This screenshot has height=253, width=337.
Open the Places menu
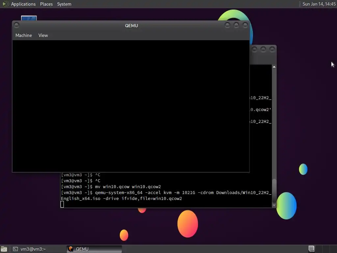[x=46, y=4]
